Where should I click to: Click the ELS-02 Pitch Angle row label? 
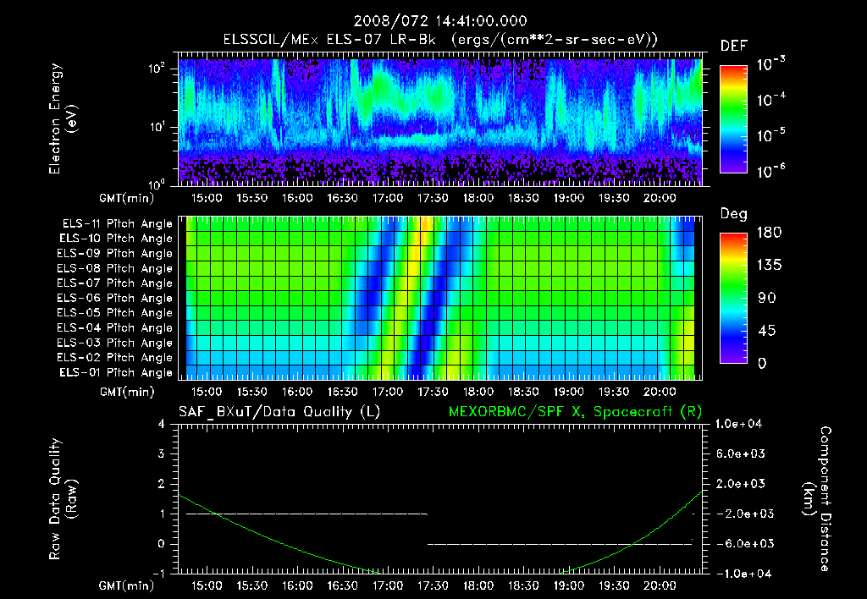point(115,358)
